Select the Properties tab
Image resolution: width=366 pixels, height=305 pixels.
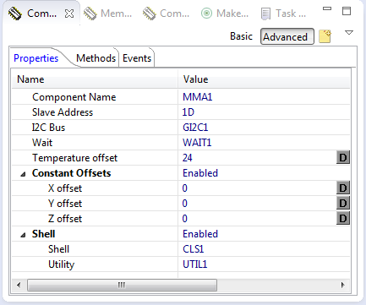tap(36, 58)
